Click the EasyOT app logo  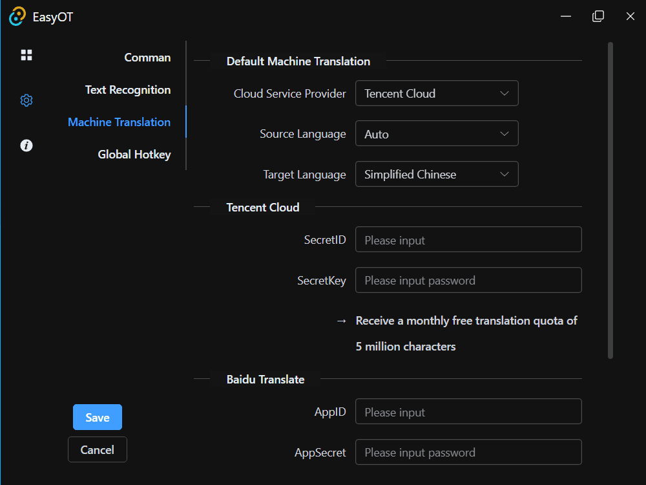coord(17,17)
